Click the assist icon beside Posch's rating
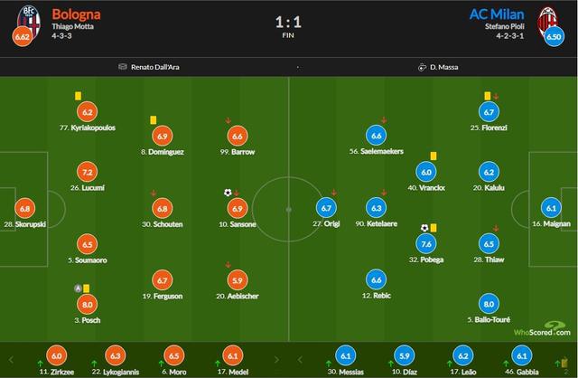 coord(77,288)
